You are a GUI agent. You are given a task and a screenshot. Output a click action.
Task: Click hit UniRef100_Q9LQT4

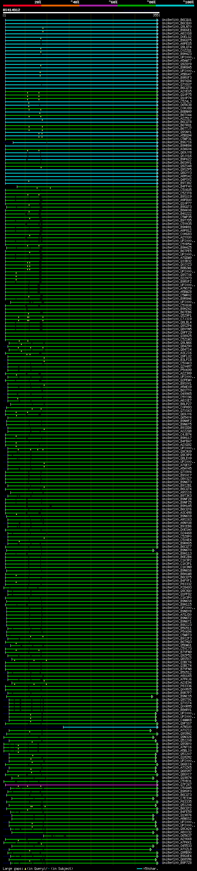pyautogui.click(x=177, y=47)
